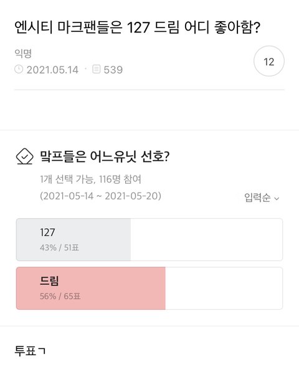Tap the comment count circle showing 12
This screenshot has height=382, width=299.
click(x=269, y=61)
